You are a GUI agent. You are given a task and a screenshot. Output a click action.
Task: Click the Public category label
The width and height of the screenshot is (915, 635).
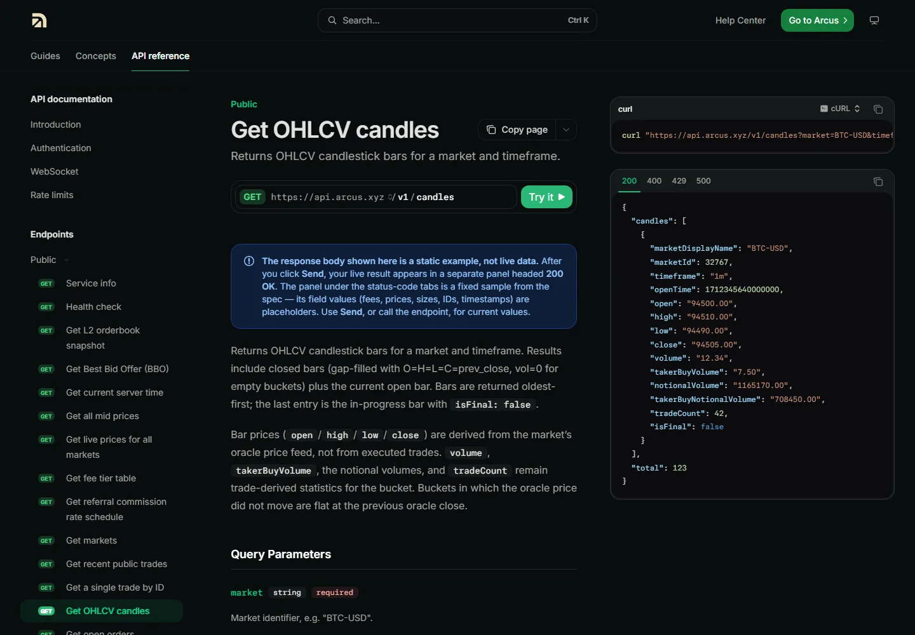[244, 104]
